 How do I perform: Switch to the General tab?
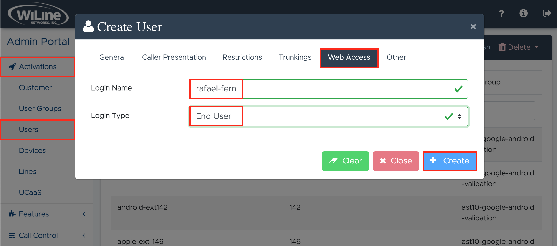(112, 57)
